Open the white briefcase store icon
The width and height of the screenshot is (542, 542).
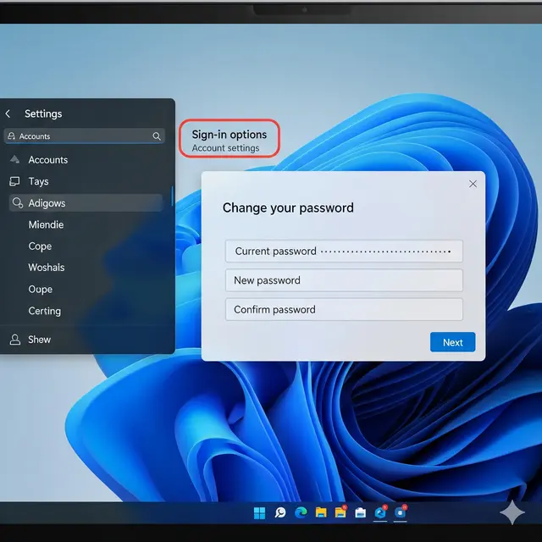(x=360, y=513)
